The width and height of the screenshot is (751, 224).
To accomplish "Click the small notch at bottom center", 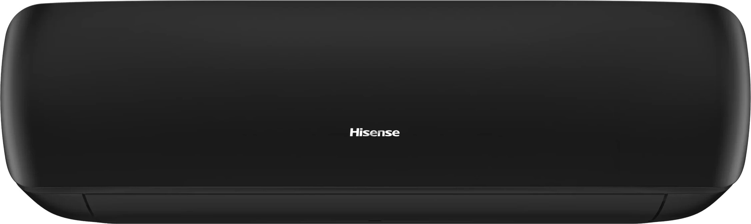I will [375, 220].
